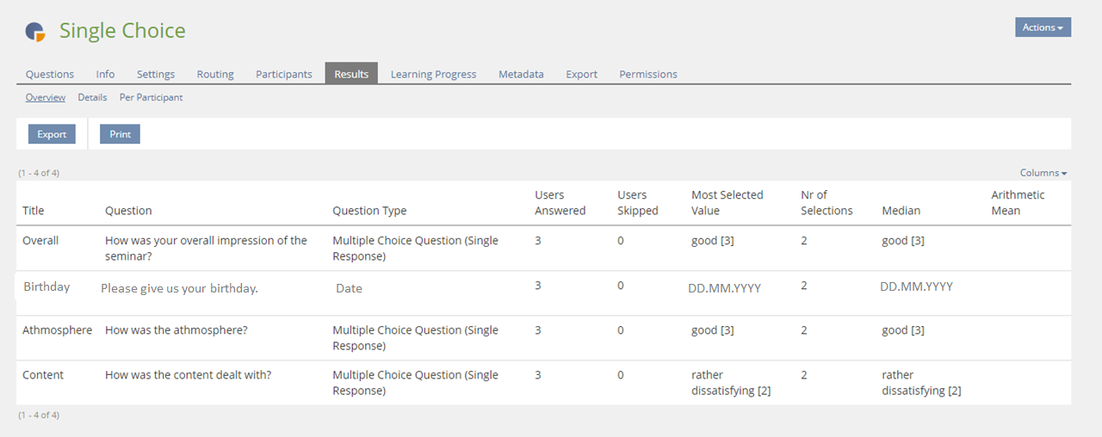Open the Metadata tab
1102x437 pixels.
tap(521, 74)
